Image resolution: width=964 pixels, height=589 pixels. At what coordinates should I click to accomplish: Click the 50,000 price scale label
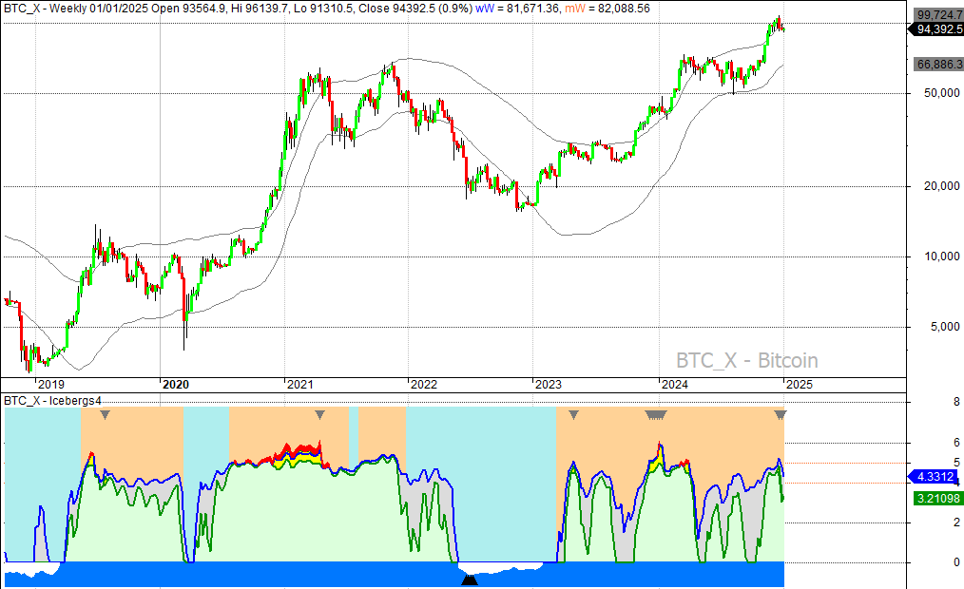(x=941, y=93)
